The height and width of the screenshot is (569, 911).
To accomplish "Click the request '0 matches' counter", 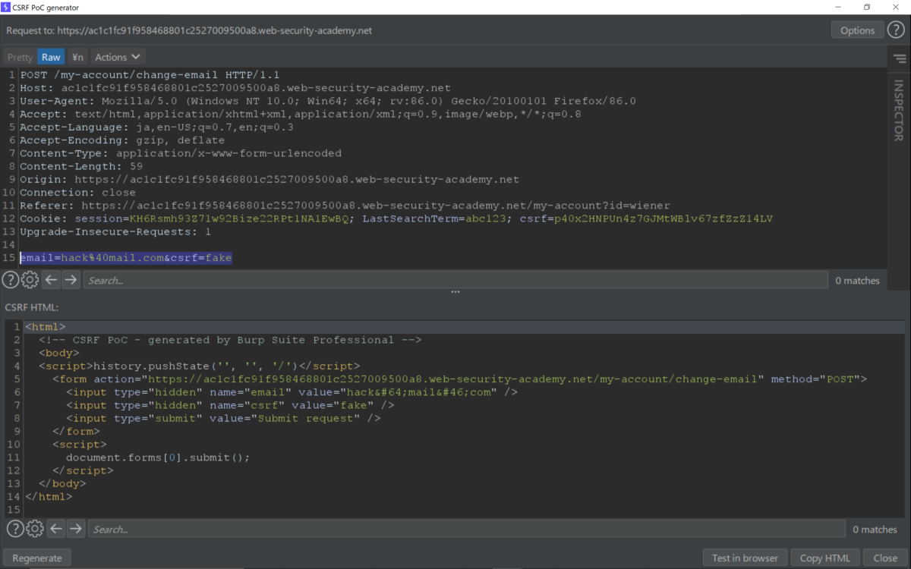I will [x=857, y=281].
